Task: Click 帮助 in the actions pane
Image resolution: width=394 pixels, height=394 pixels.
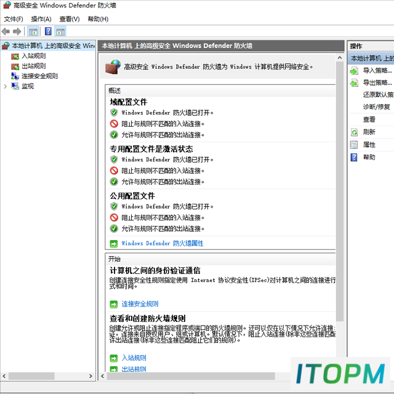Action: click(x=369, y=158)
